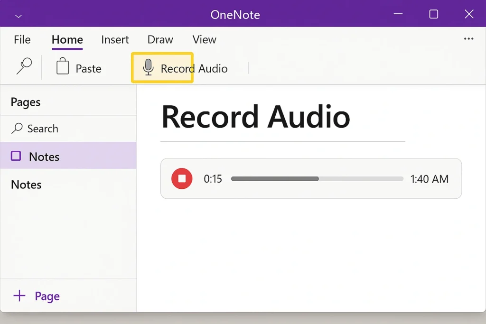Open the File menu

pos(22,40)
